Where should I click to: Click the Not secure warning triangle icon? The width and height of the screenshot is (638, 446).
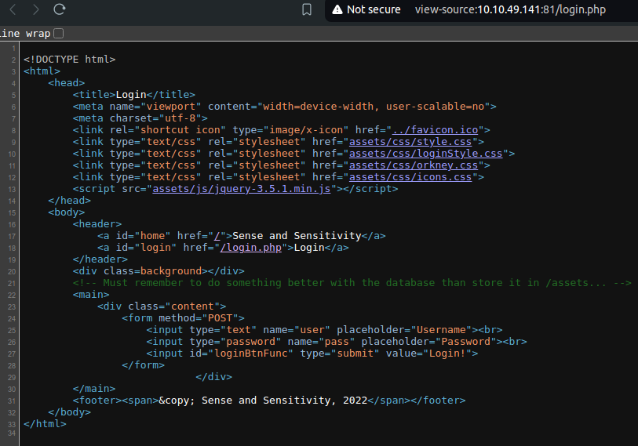[337, 9]
